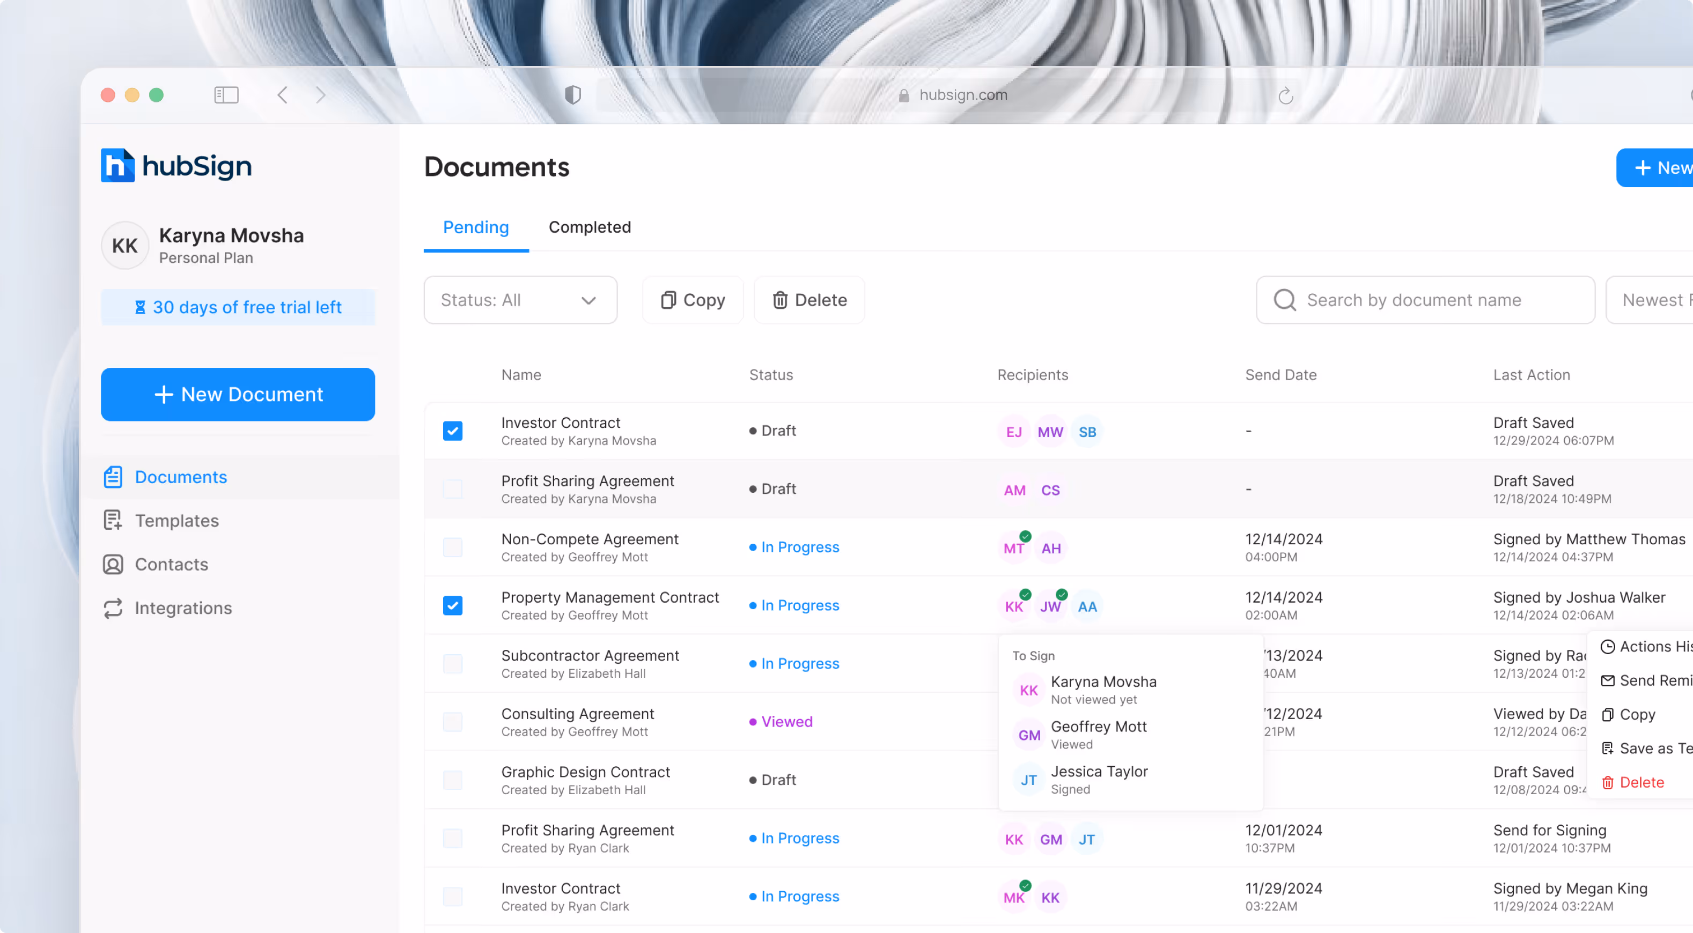Click the KK avatar next to Karyna Movsha
This screenshot has width=1693, height=933.
(125, 245)
